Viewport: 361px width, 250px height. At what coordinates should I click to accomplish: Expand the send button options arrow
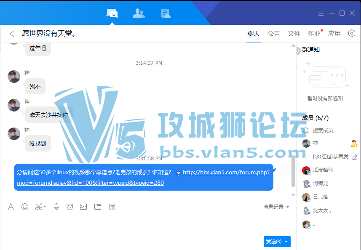(x=286, y=242)
